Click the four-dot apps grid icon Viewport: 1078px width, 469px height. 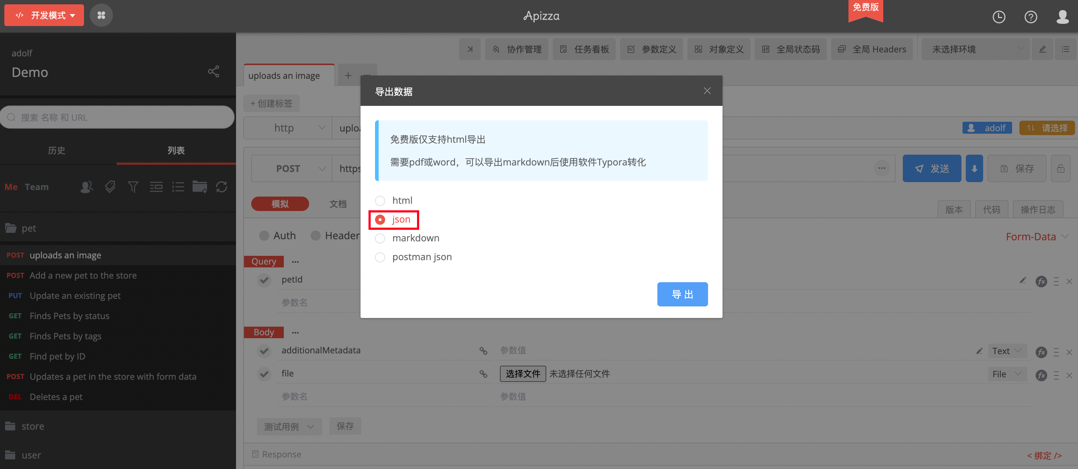click(x=101, y=16)
